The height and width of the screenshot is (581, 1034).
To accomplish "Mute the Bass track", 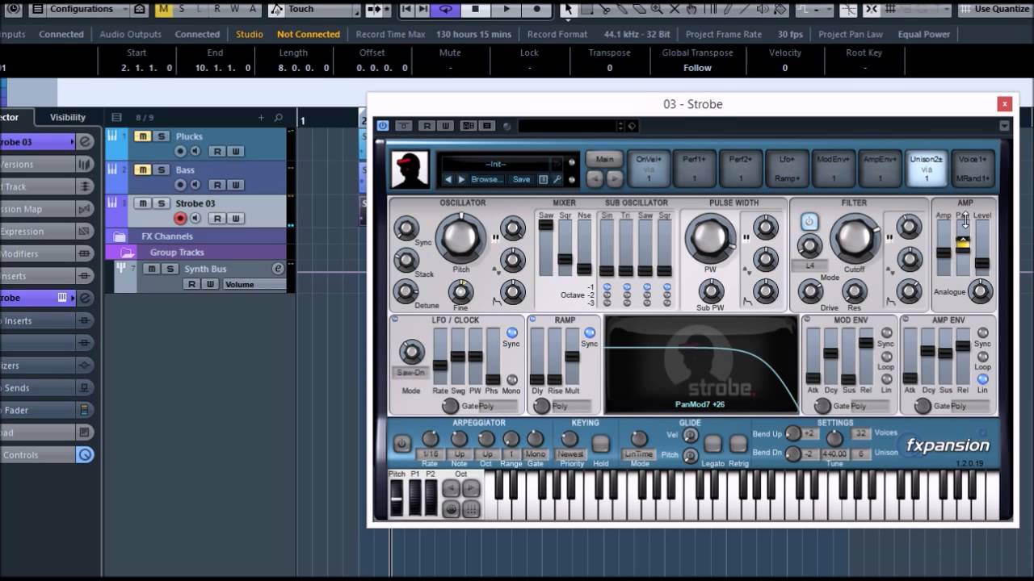I will click(x=142, y=169).
